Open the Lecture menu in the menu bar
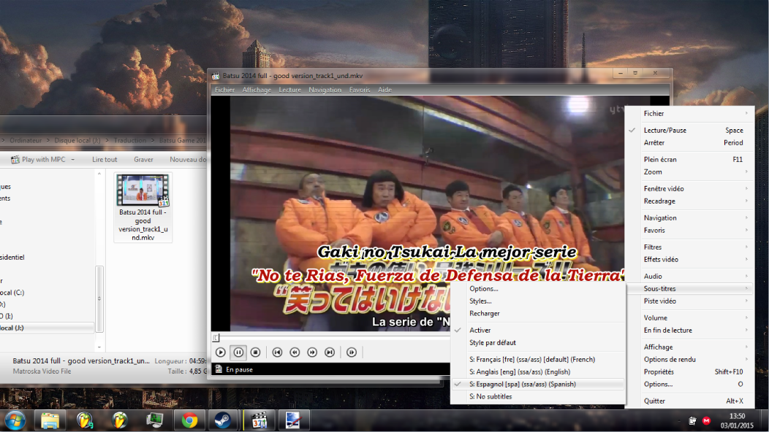 [290, 90]
